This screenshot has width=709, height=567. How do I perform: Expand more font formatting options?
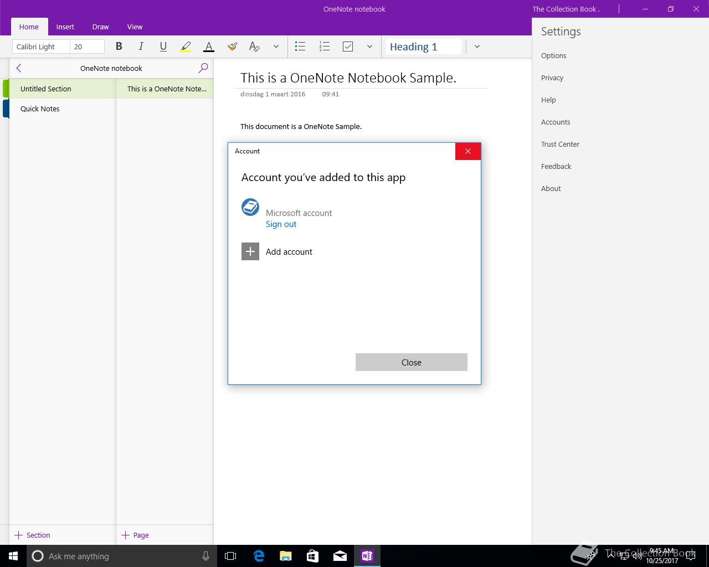point(276,47)
